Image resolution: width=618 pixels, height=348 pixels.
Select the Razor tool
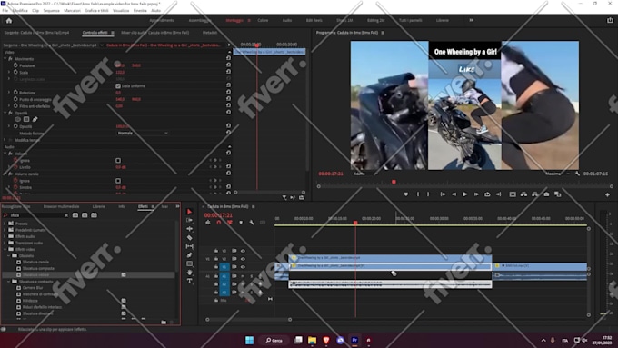point(190,238)
